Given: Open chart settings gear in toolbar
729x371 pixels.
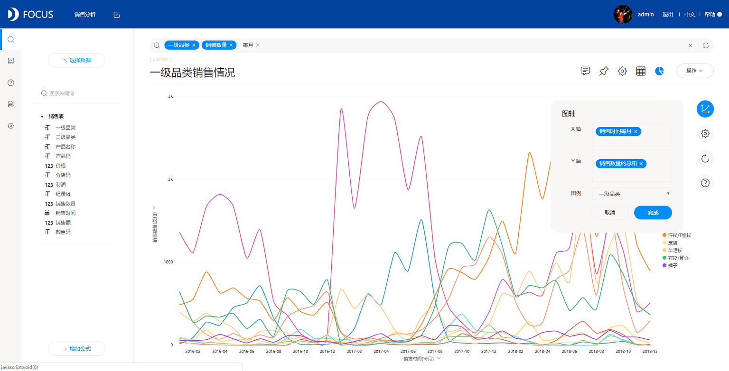Looking at the screenshot, I should (622, 71).
